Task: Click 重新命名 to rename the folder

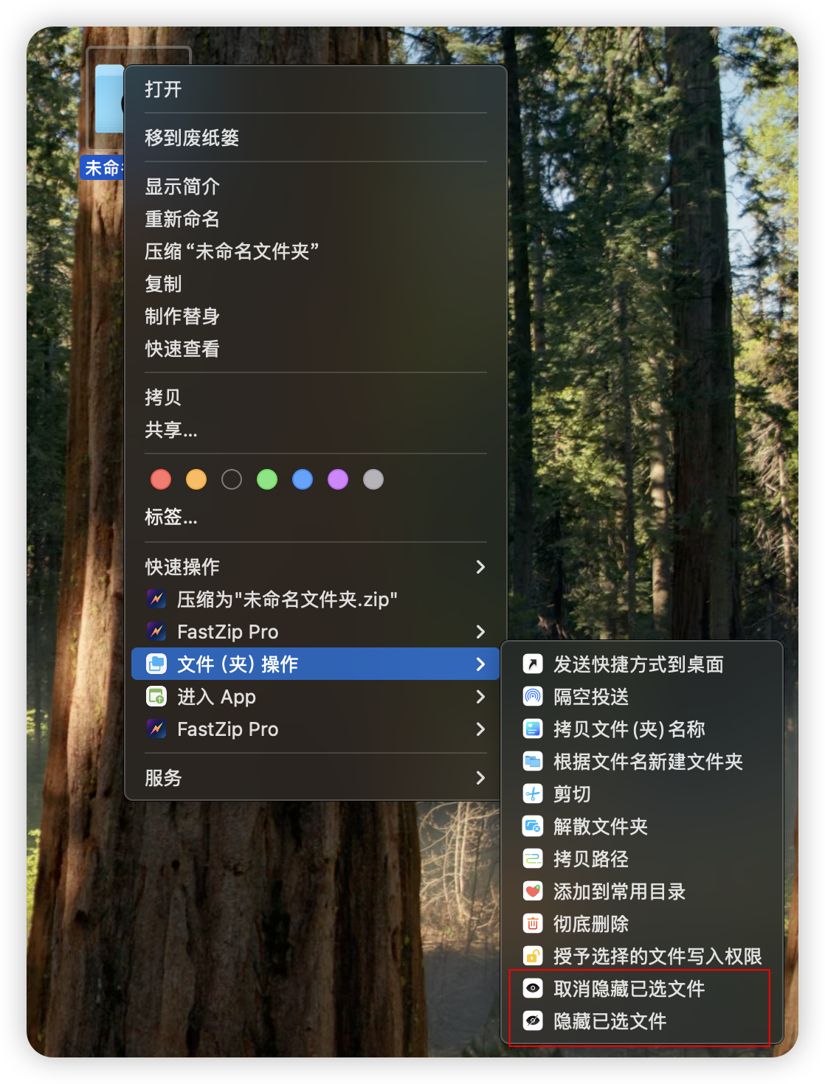Action: pyautogui.click(x=182, y=219)
